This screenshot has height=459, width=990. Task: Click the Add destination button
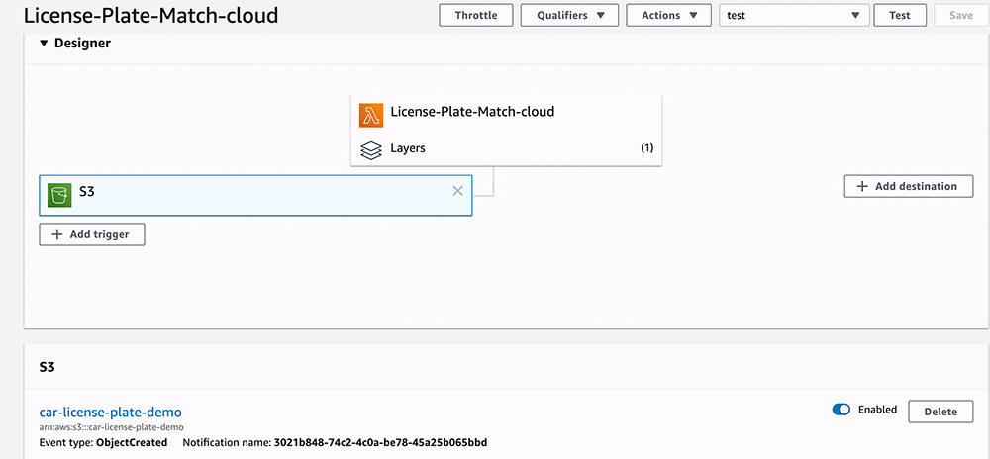point(909,186)
